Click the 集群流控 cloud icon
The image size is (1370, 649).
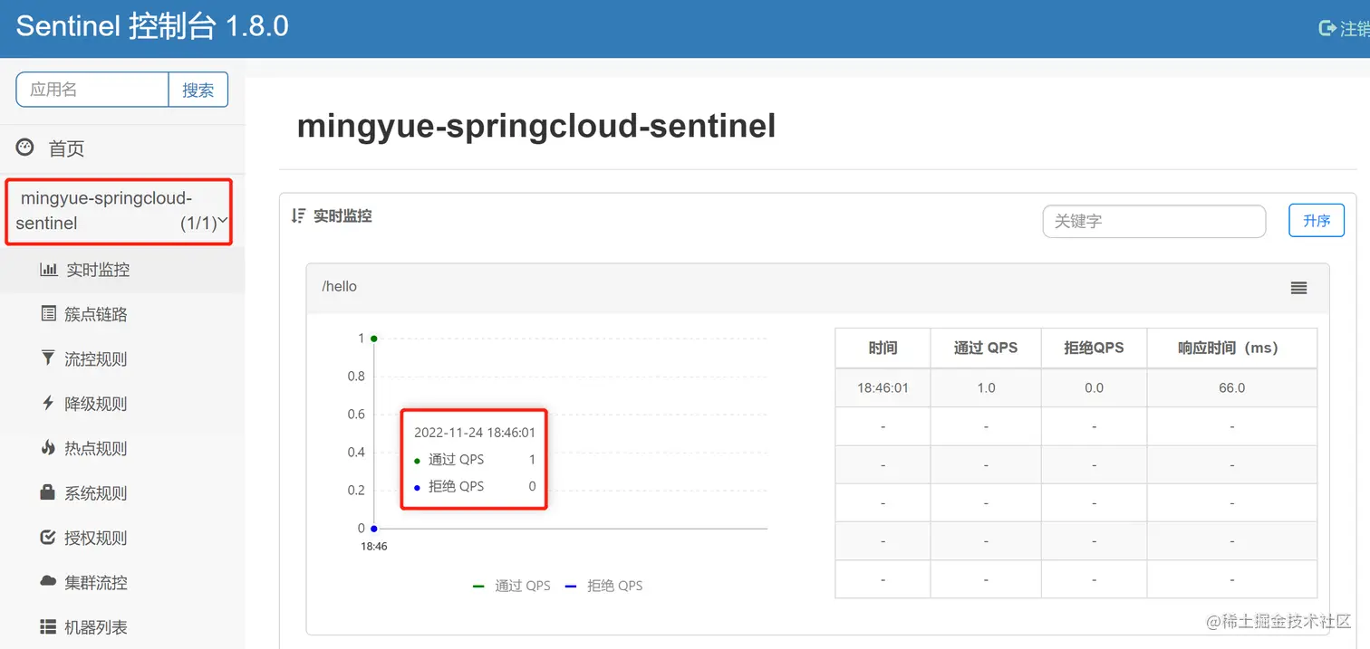pos(48,582)
